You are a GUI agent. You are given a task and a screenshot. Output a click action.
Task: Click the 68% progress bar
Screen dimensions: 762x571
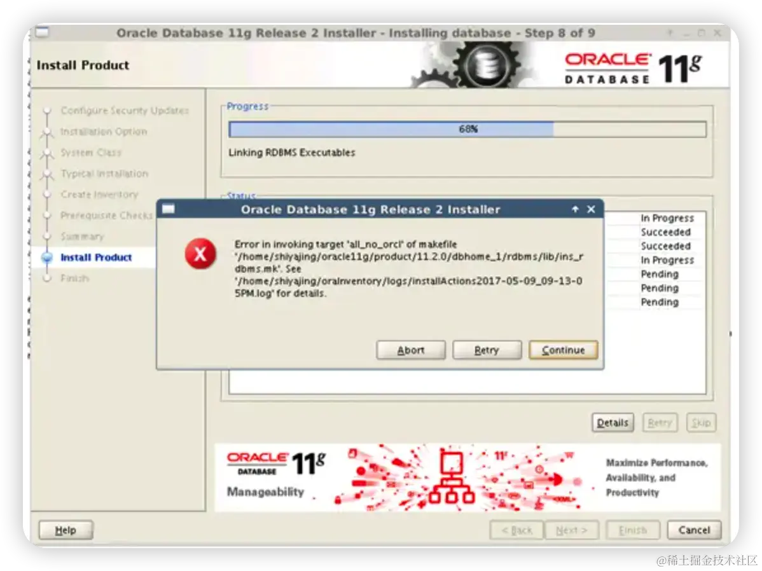coord(468,129)
